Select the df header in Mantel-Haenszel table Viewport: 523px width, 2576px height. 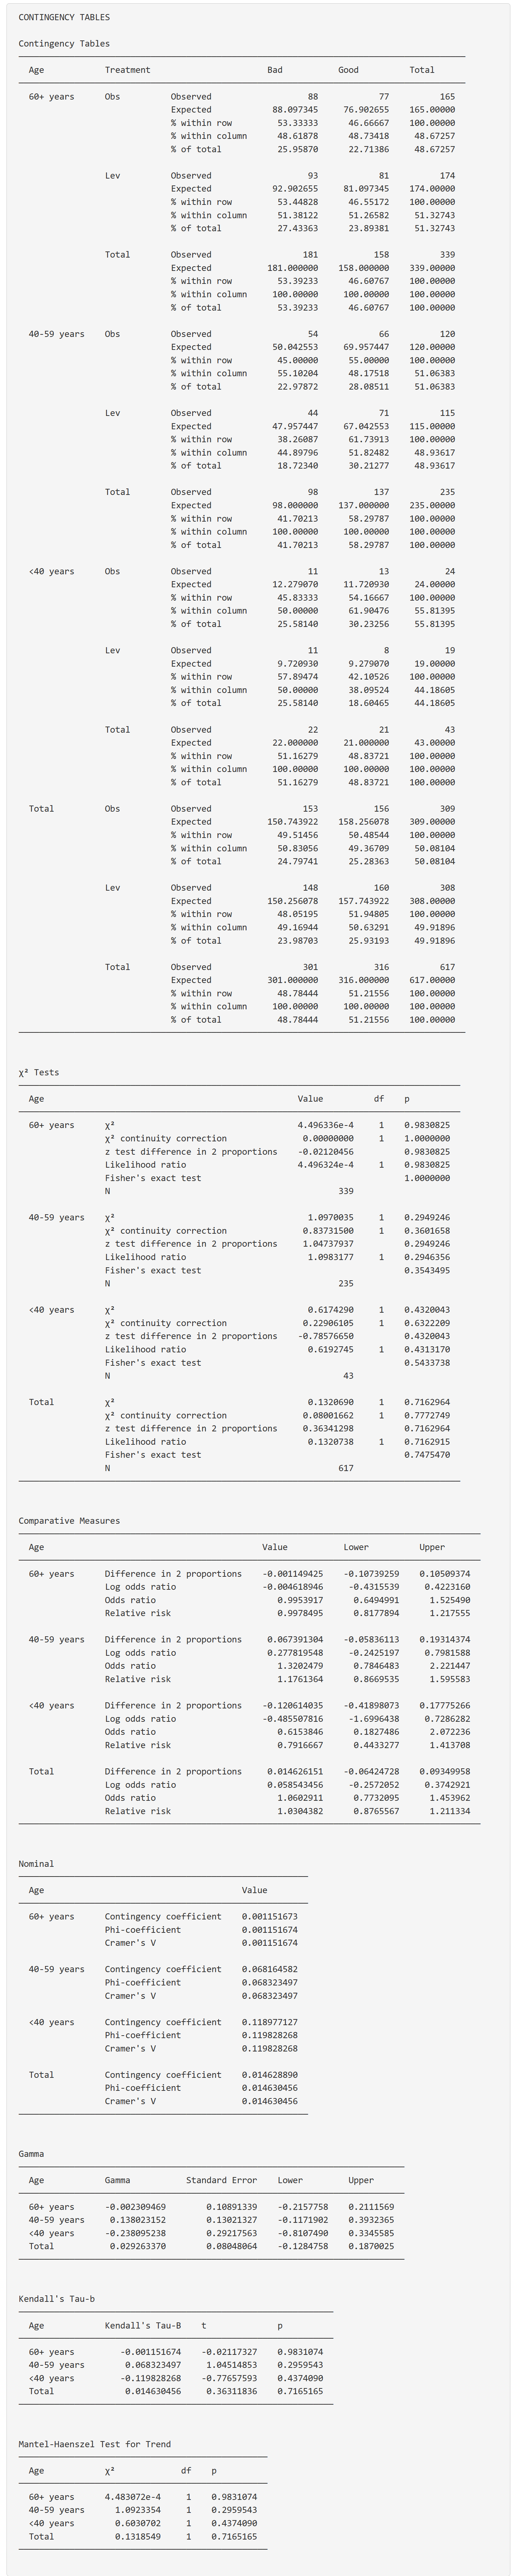(186, 2470)
